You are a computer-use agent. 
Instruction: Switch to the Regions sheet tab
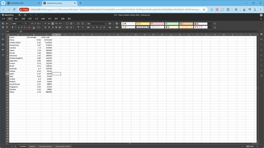32,146
